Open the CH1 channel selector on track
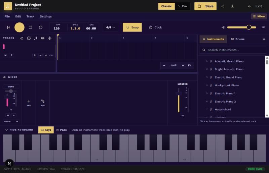The height and width of the screenshot is (173, 269). (x=51, y=55)
